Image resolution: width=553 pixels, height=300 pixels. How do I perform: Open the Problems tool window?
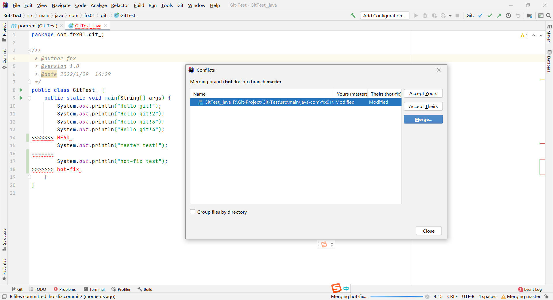[65, 289]
